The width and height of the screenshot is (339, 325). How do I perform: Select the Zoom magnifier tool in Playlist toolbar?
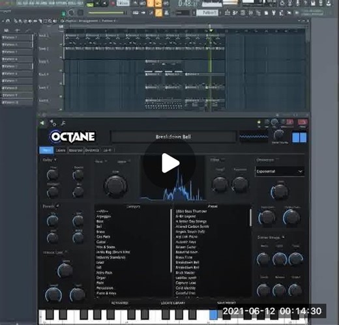click(50, 21)
